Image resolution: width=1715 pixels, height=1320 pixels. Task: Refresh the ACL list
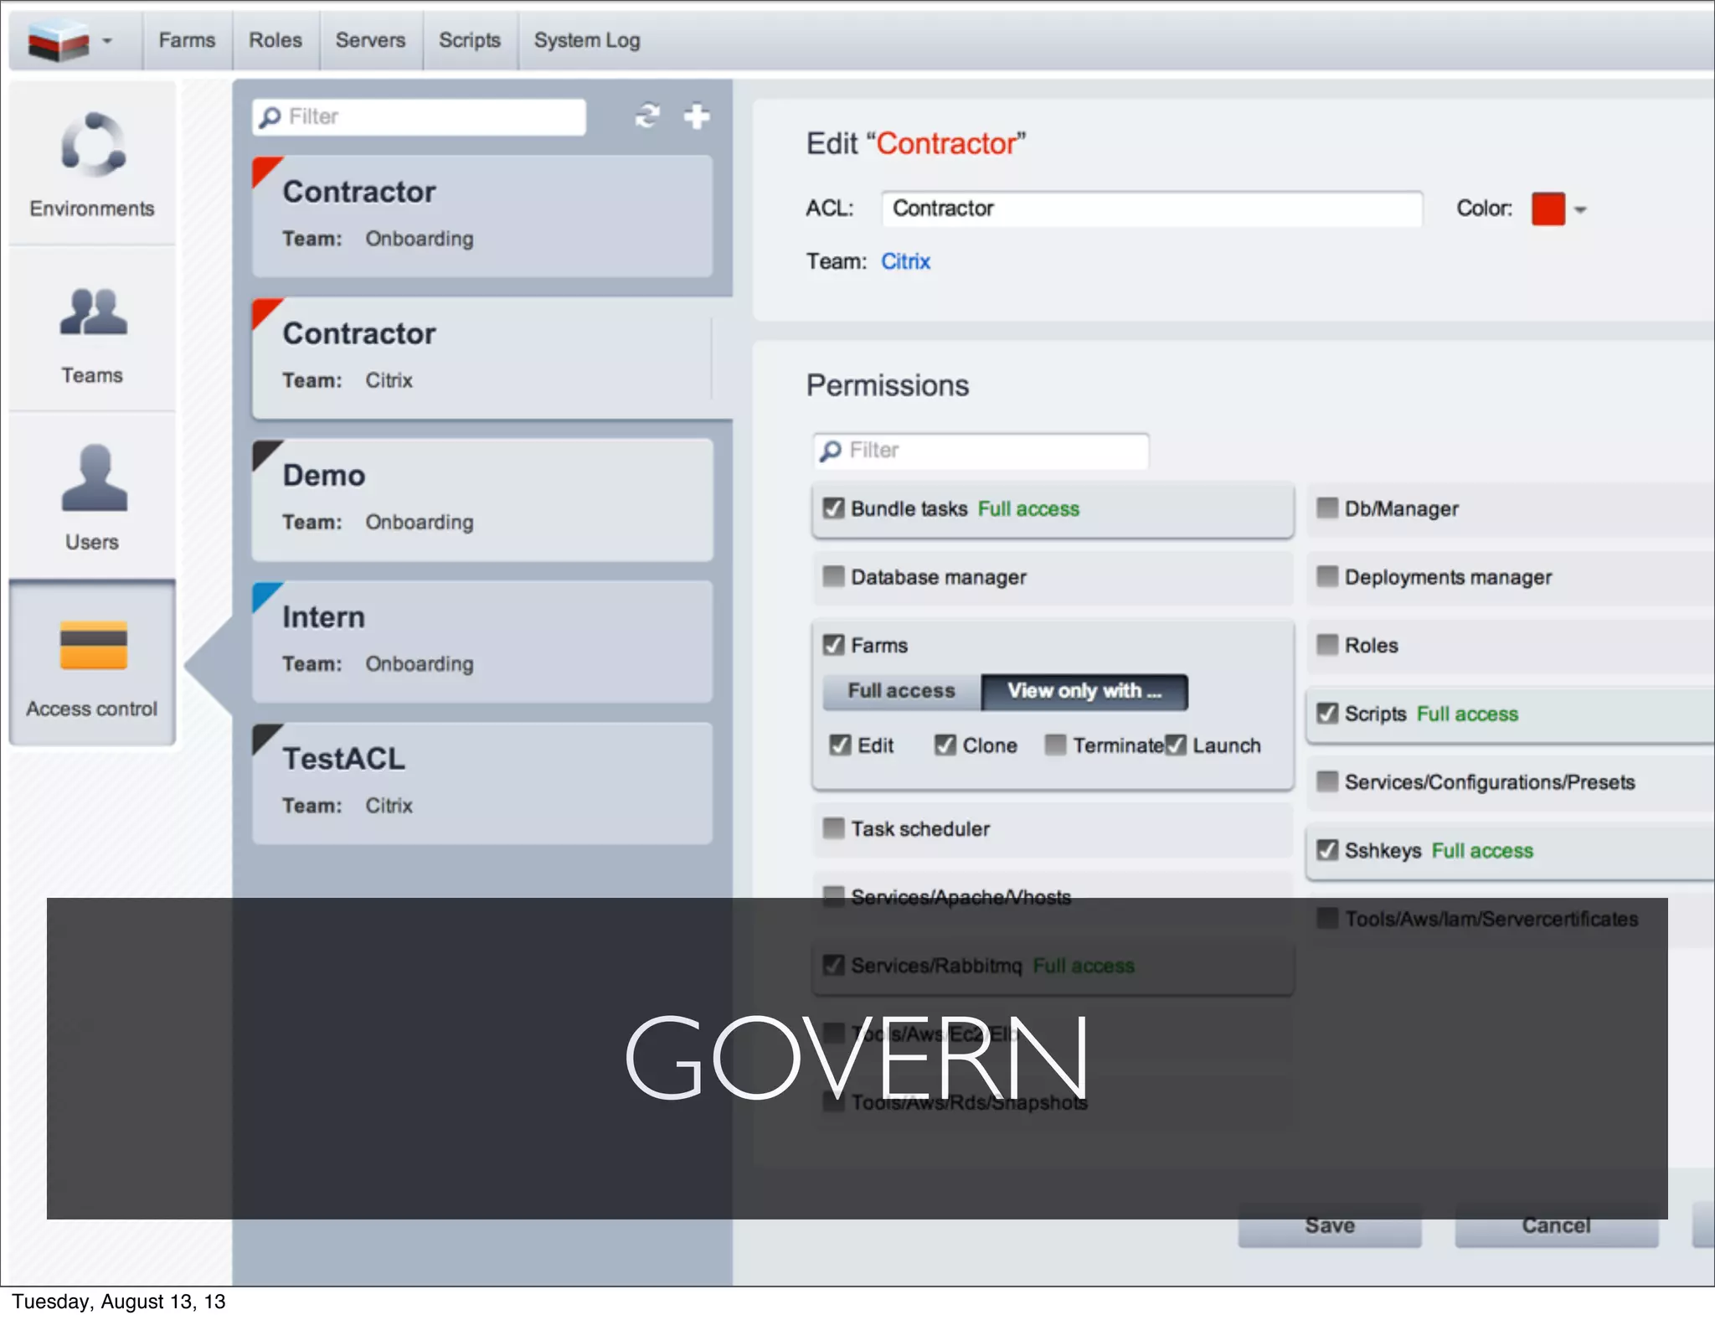coord(646,116)
